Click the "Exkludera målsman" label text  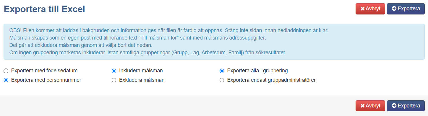(142, 80)
